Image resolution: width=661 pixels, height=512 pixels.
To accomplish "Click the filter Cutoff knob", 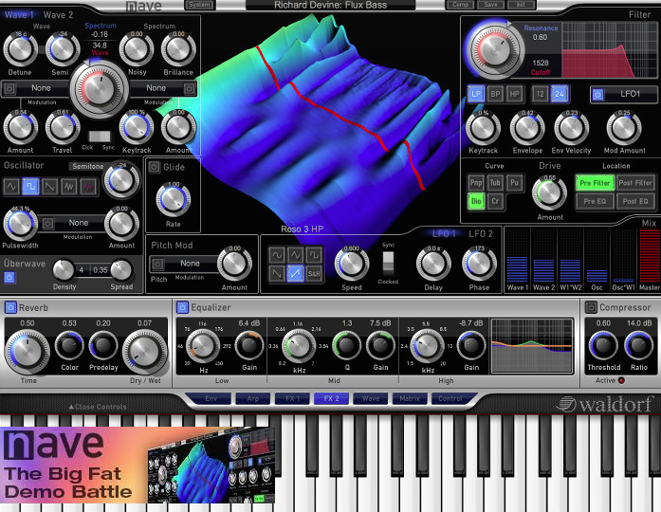I will (x=494, y=49).
